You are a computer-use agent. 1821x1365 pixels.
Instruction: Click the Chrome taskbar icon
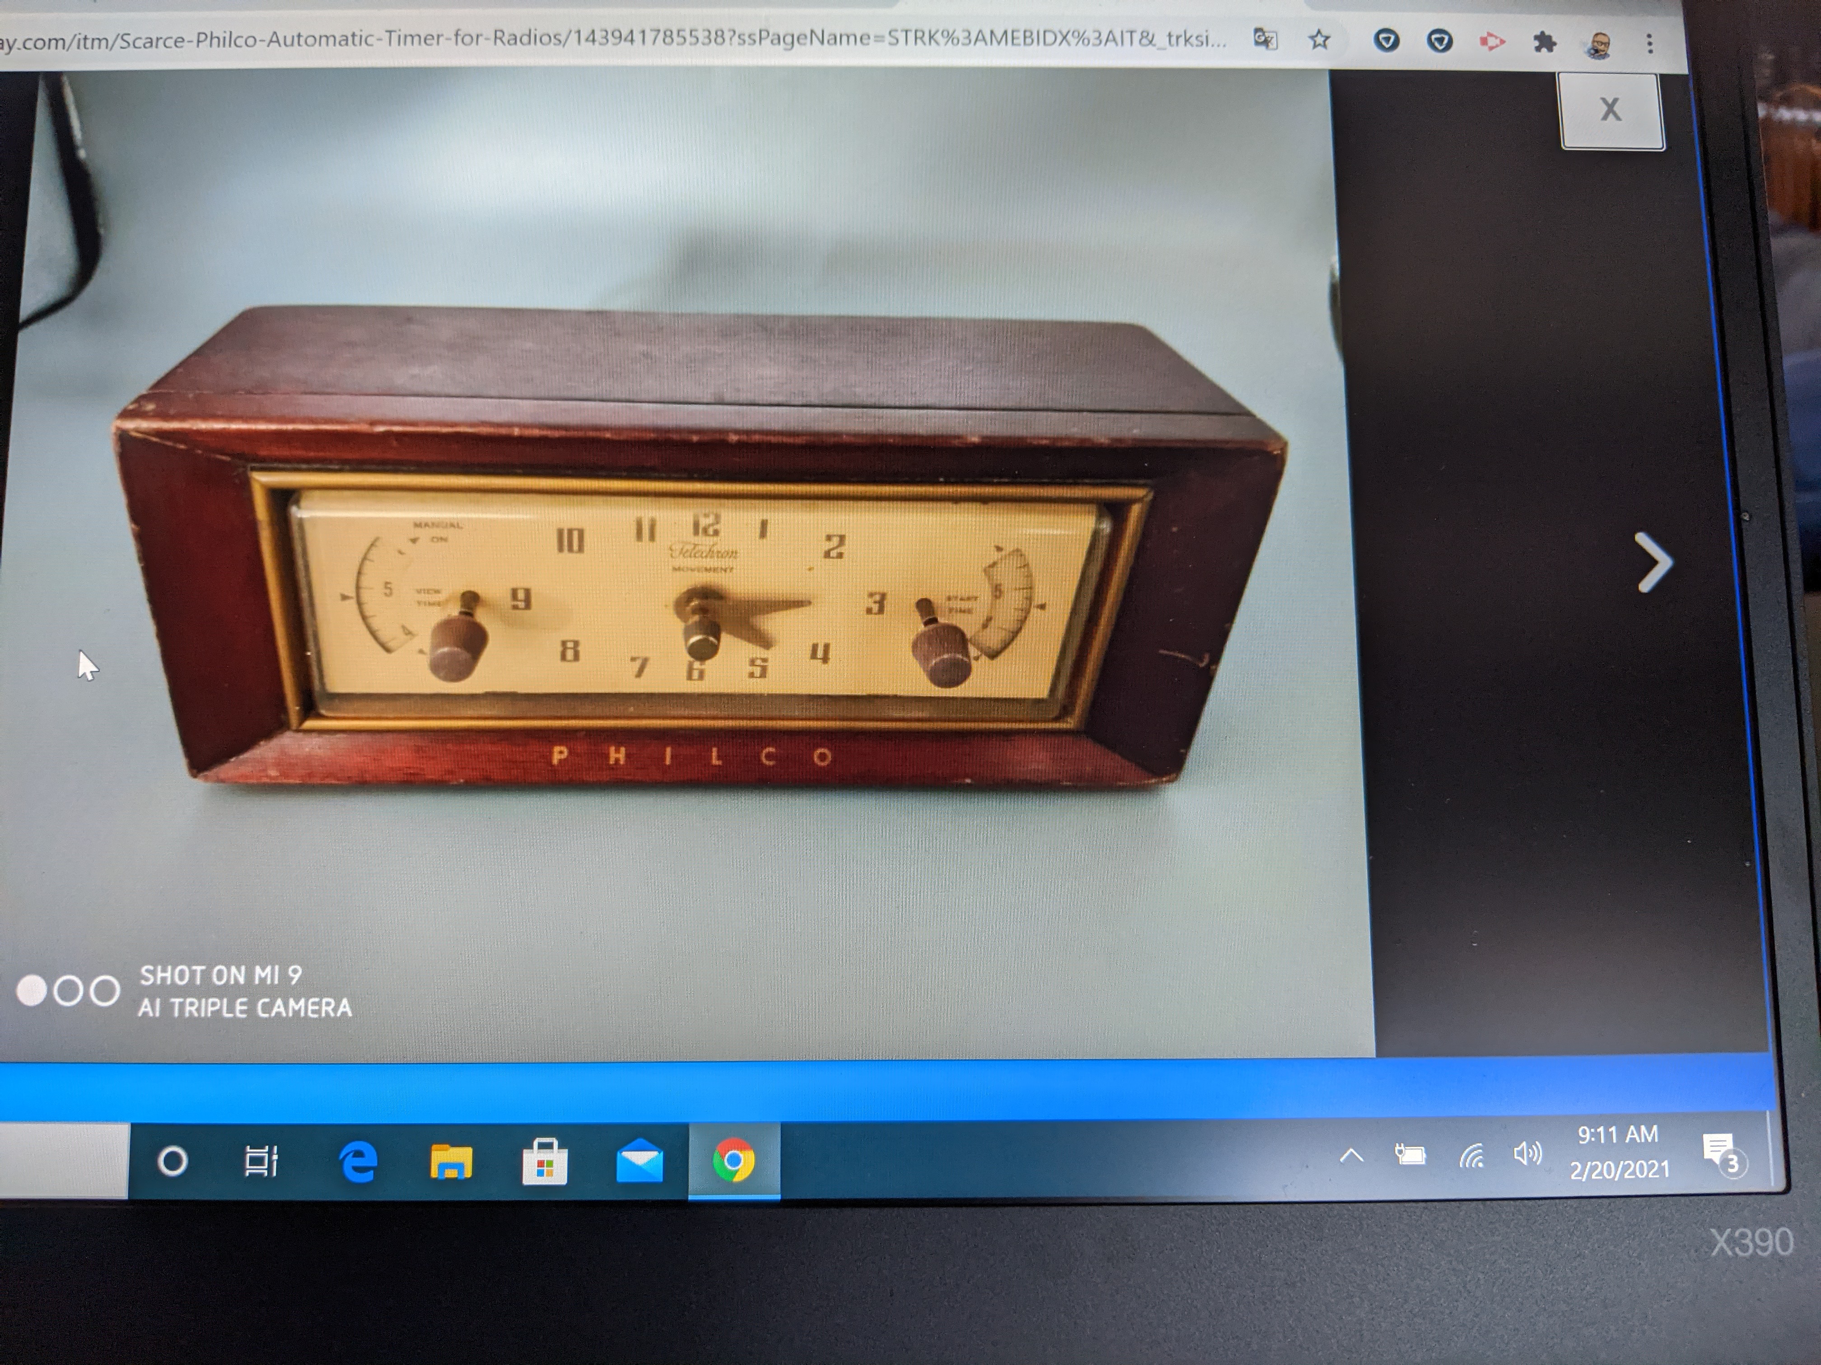click(x=733, y=1162)
